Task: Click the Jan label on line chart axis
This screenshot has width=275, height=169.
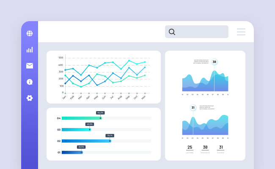Action: click(64, 98)
